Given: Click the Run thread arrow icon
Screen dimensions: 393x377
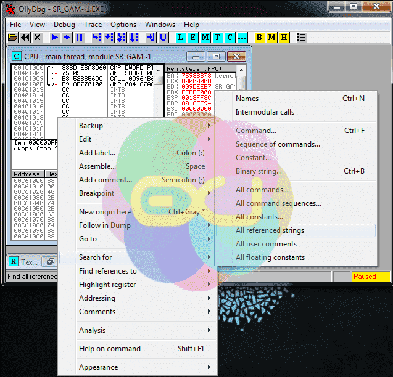Looking at the screenshot, I should (x=67, y=38).
